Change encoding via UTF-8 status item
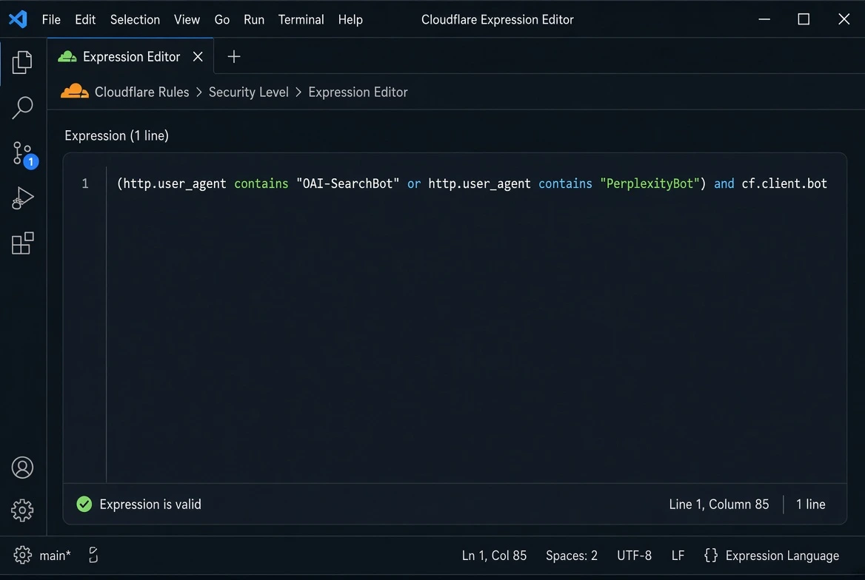 [634, 555]
